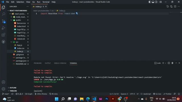The image size is (182, 102).
Task: Open Photoshop from taskbar
Action: (107, 99)
